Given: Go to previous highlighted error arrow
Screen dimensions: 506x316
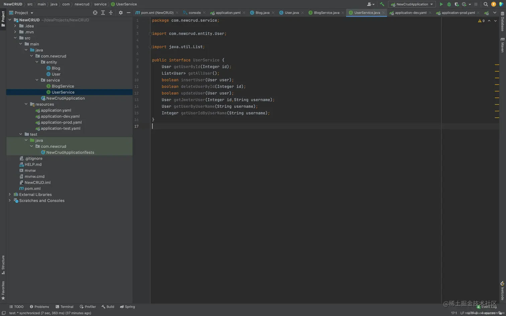Looking at the screenshot, I should coord(489,21).
